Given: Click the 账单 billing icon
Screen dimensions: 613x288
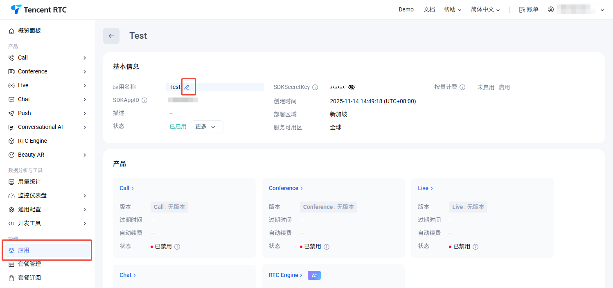Looking at the screenshot, I should (522, 9).
